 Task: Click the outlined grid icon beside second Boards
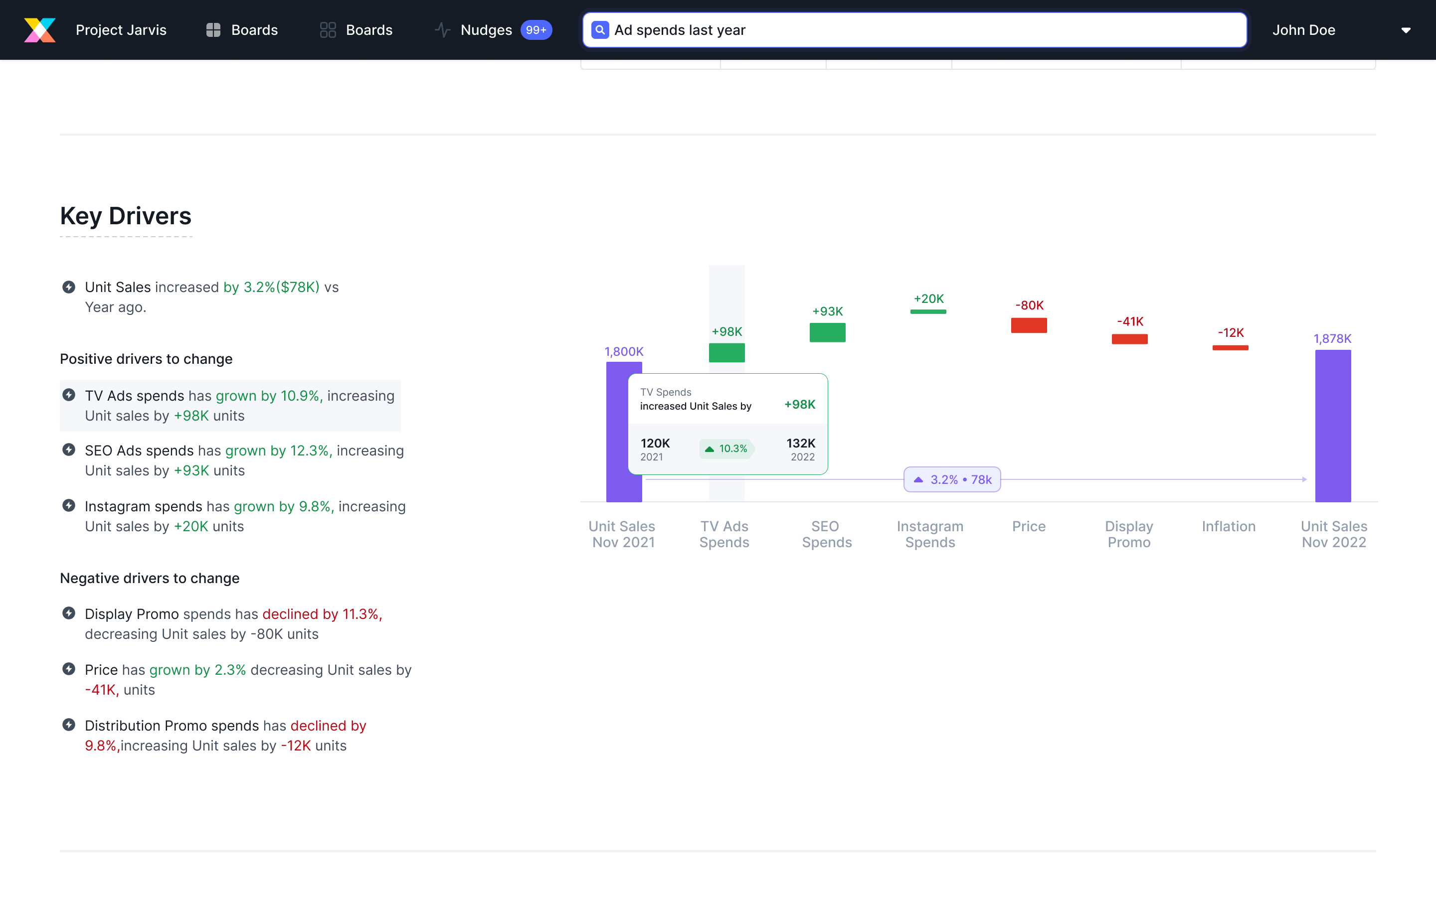tap(328, 30)
